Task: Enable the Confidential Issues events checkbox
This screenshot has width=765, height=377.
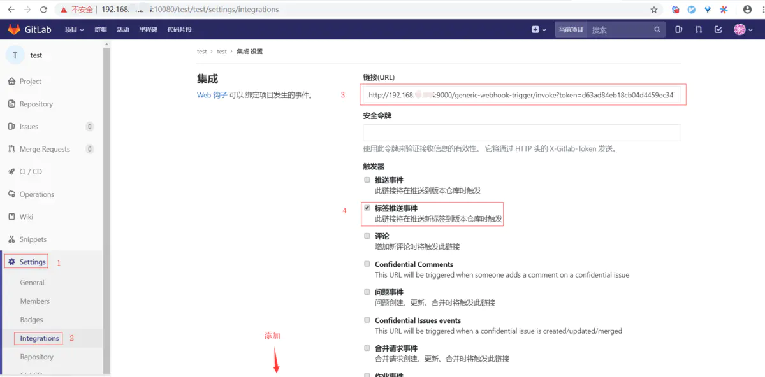Action: click(367, 320)
